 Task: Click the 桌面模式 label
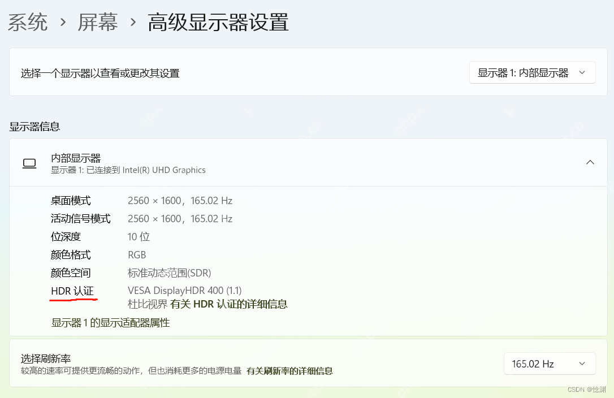[x=71, y=201]
